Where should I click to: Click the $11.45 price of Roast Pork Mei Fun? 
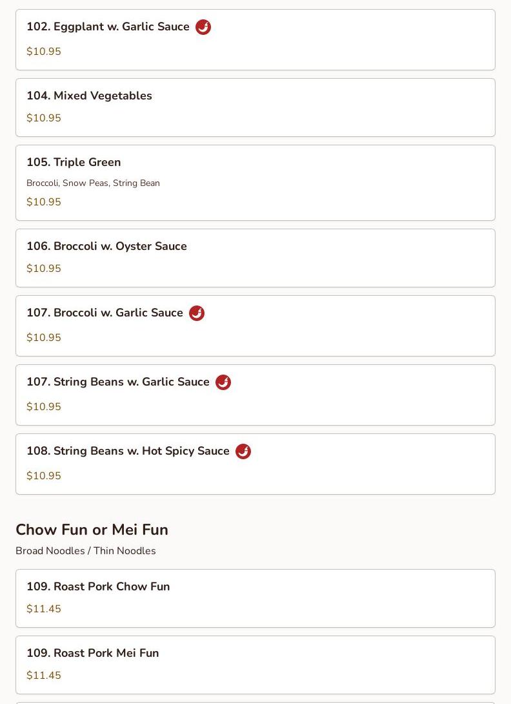(x=44, y=676)
